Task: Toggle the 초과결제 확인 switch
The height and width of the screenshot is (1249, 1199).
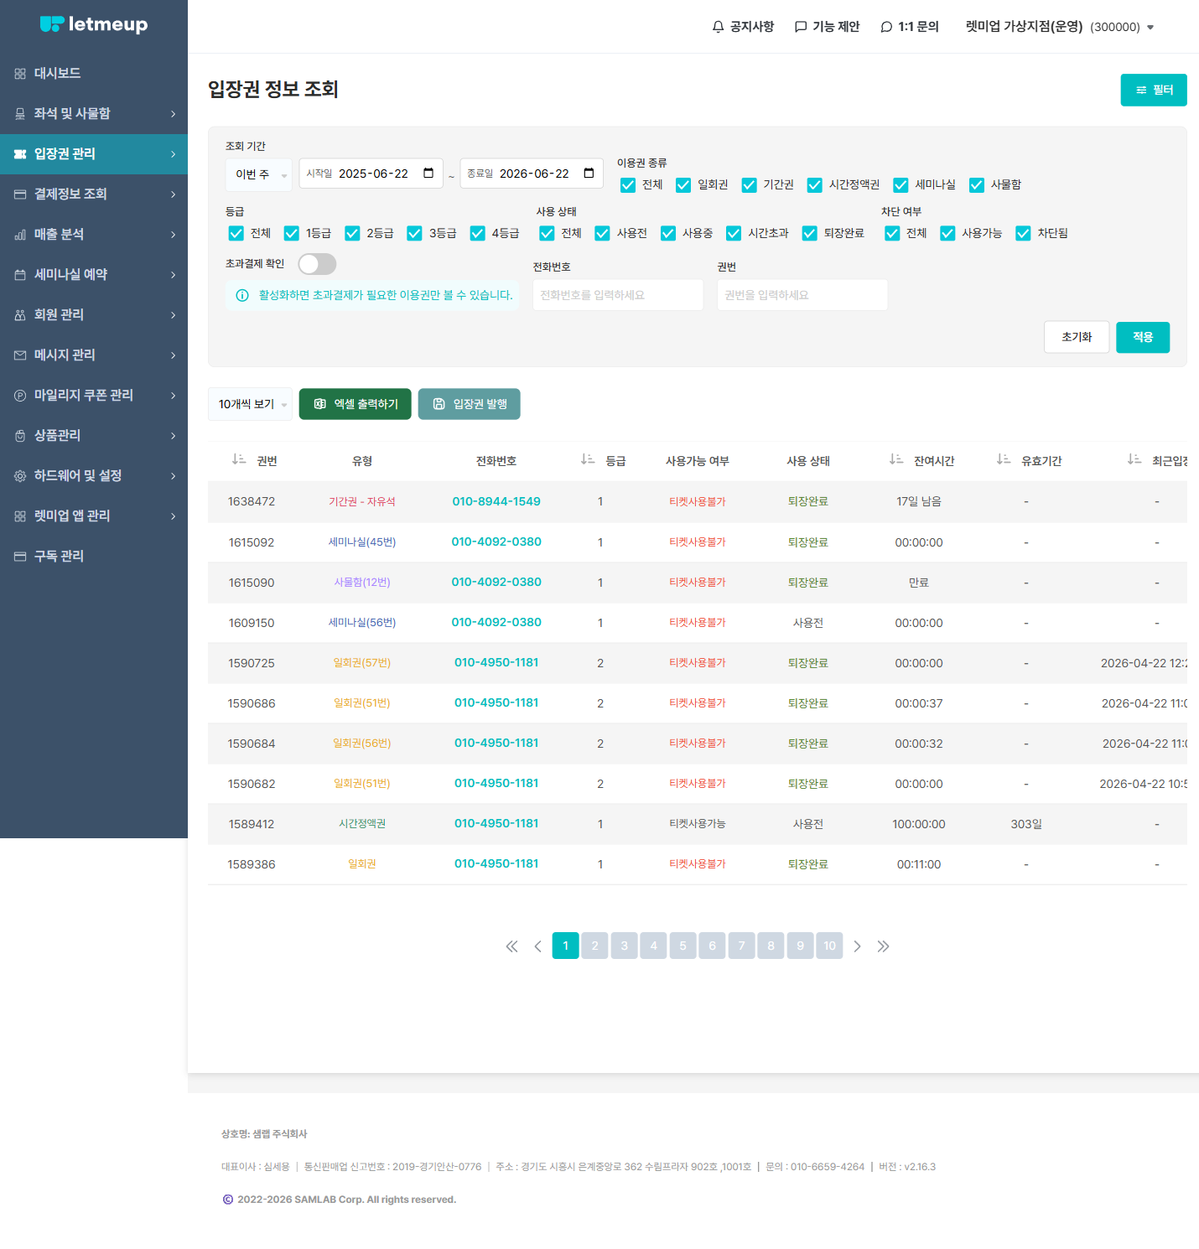Action: (x=317, y=264)
